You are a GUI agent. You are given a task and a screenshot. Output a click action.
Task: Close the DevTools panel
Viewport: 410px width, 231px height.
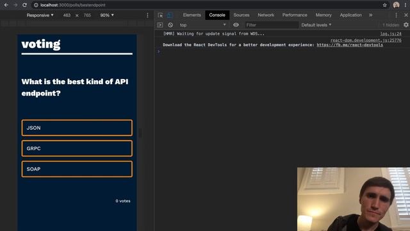click(406, 15)
